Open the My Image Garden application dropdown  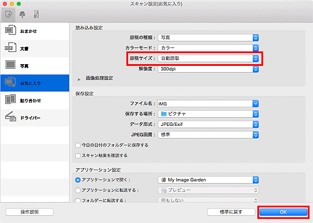tap(209, 180)
